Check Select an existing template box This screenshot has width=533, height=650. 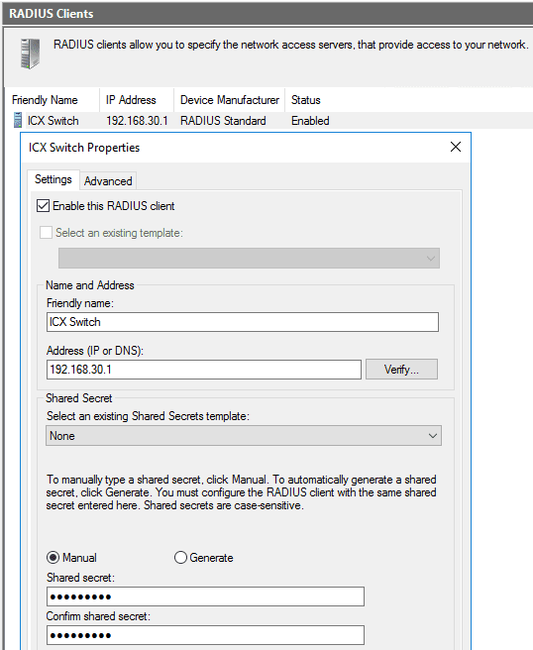[x=46, y=233]
